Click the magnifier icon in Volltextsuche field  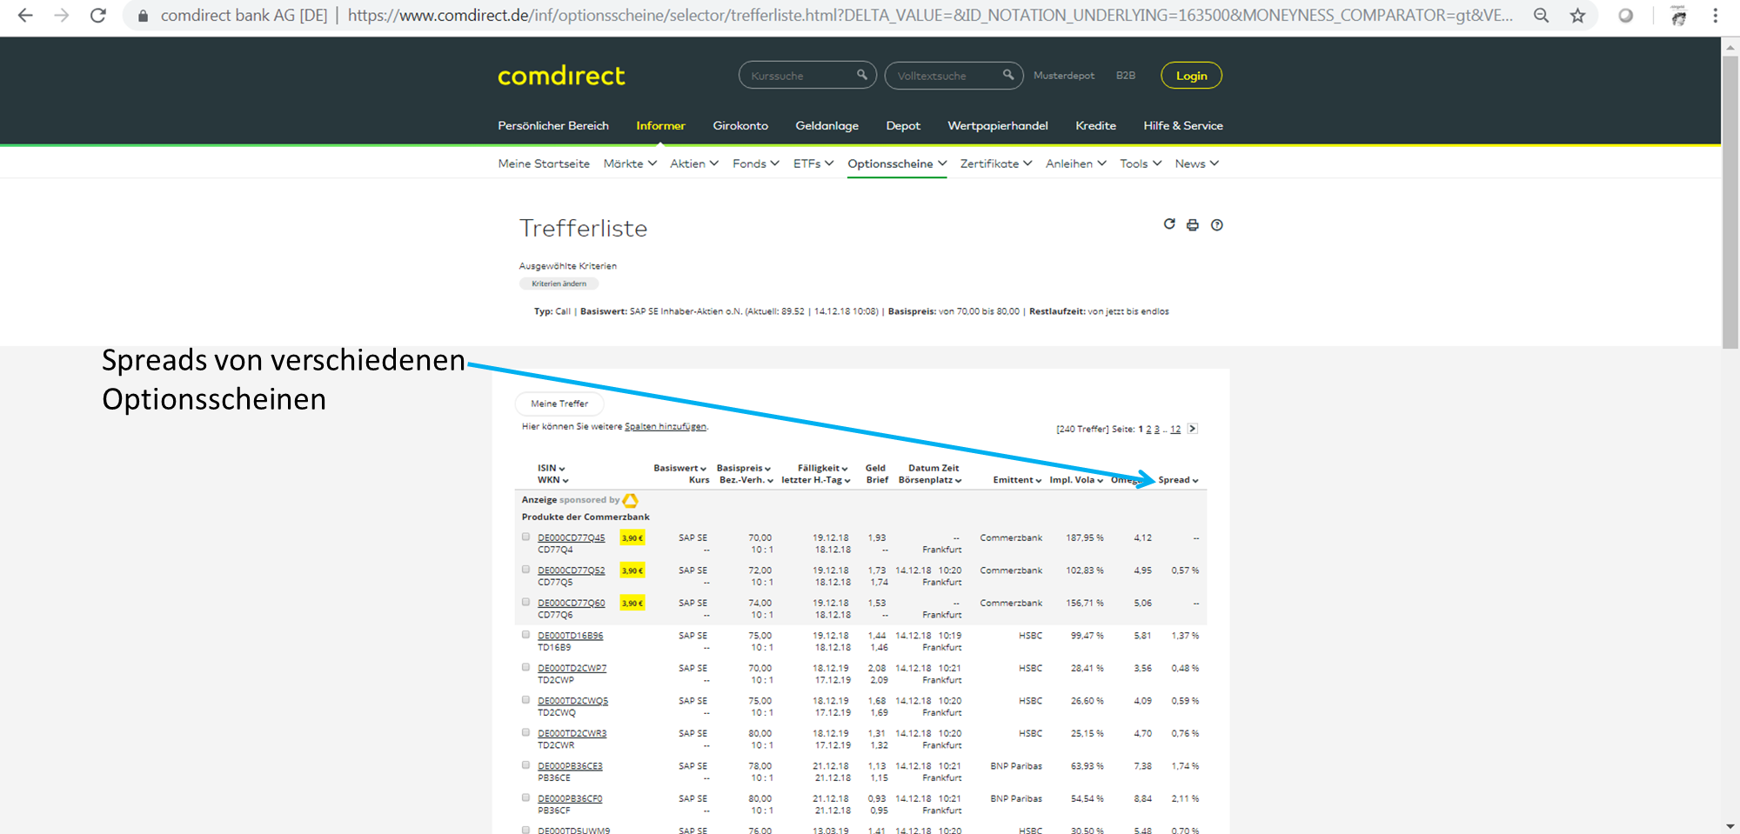[1007, 75]
